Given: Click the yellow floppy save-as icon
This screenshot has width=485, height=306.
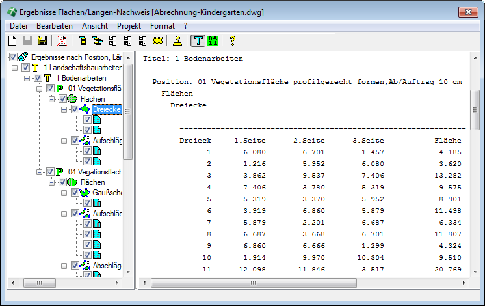Looking at the screenshot, I should point(42,41).
